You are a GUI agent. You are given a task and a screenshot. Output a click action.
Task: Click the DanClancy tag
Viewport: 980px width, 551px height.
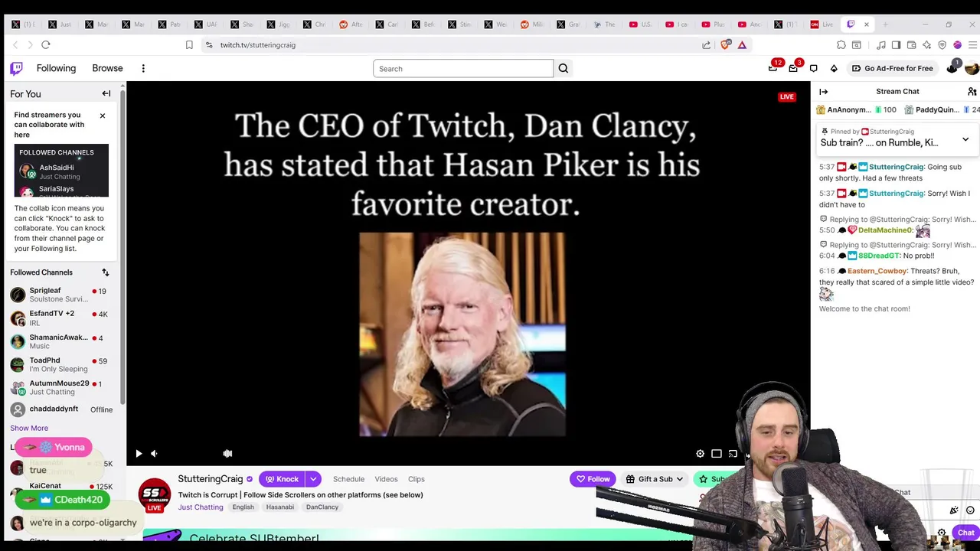coord(322,507)
